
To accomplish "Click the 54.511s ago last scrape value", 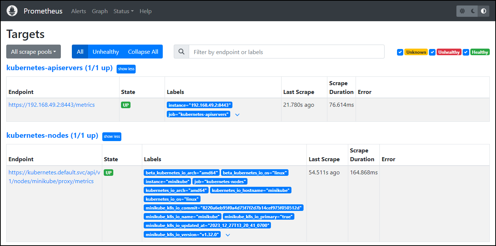I will pos(324,172).
